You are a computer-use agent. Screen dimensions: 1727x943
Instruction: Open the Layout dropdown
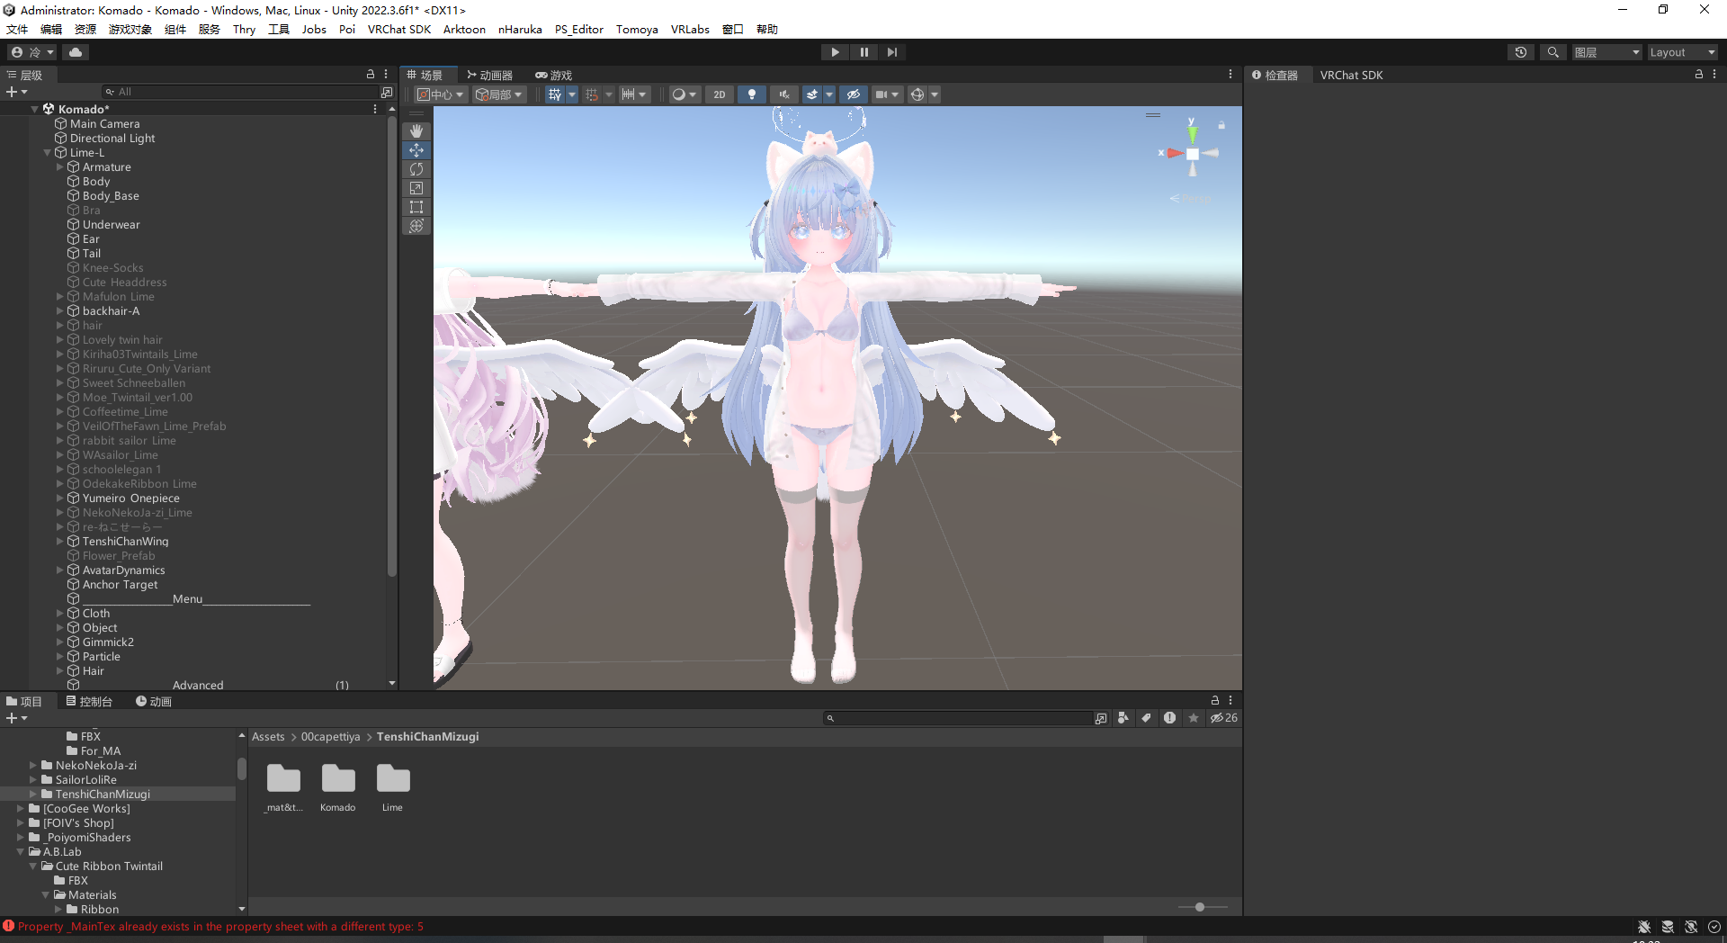click(x=1681, y=52)
